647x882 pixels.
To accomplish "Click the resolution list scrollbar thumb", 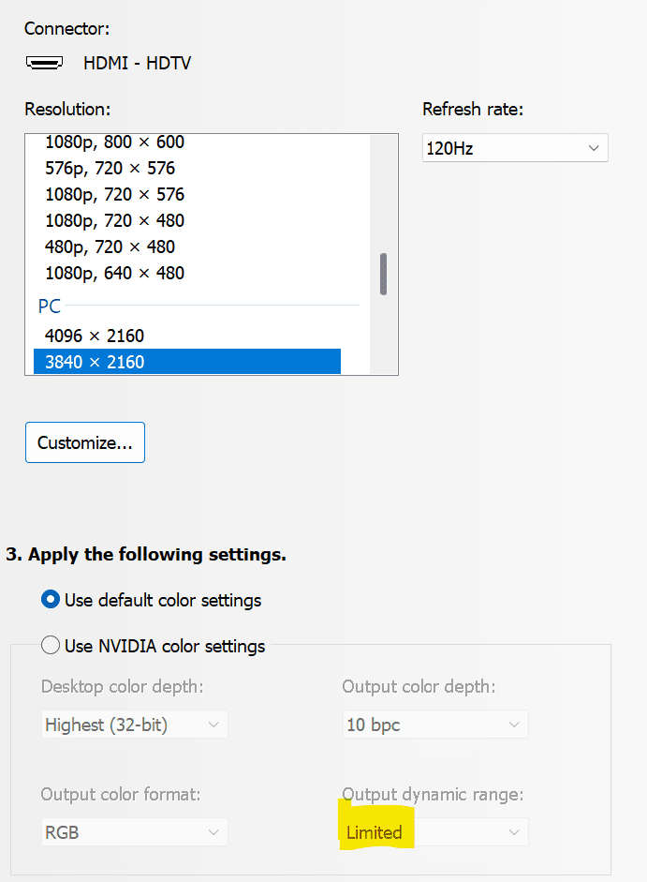I will pos(383,274).
